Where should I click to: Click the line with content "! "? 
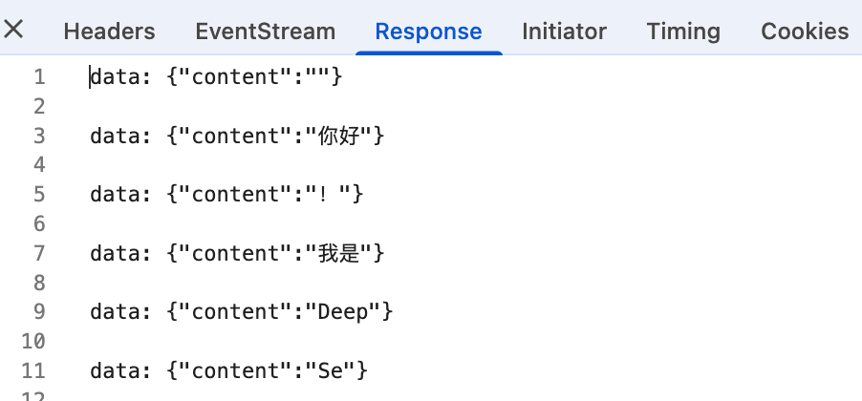227,195
